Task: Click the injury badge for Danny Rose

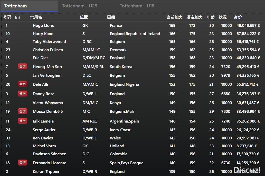Action: (23, 94)
